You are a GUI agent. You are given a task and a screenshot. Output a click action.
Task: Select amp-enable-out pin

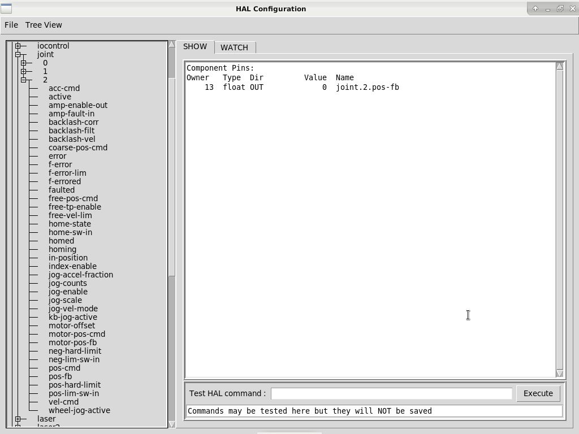[78, 105]
